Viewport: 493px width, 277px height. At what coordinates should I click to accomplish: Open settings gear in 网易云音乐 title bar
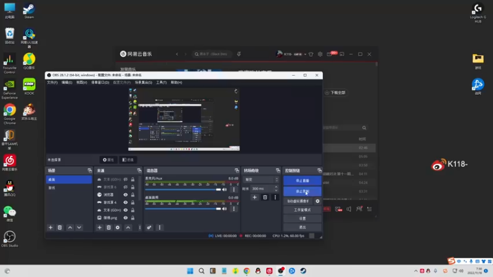[320, 54]
